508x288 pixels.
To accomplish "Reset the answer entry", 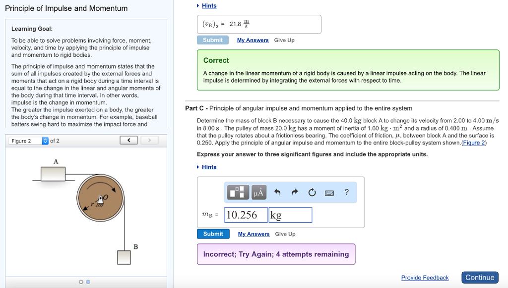I will point(312,192).
